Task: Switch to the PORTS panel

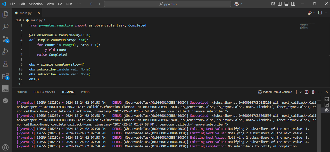Action: pyautogui.click(x=85, y=92)
